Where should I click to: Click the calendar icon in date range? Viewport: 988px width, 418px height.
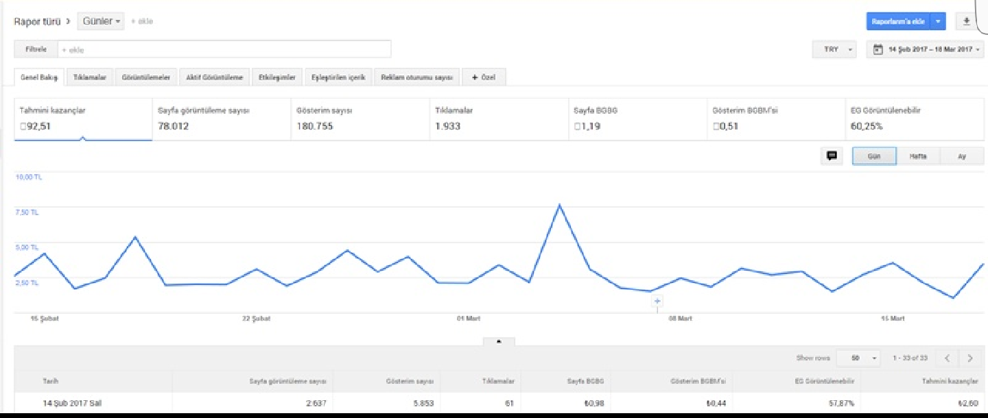tap(878, 49)
